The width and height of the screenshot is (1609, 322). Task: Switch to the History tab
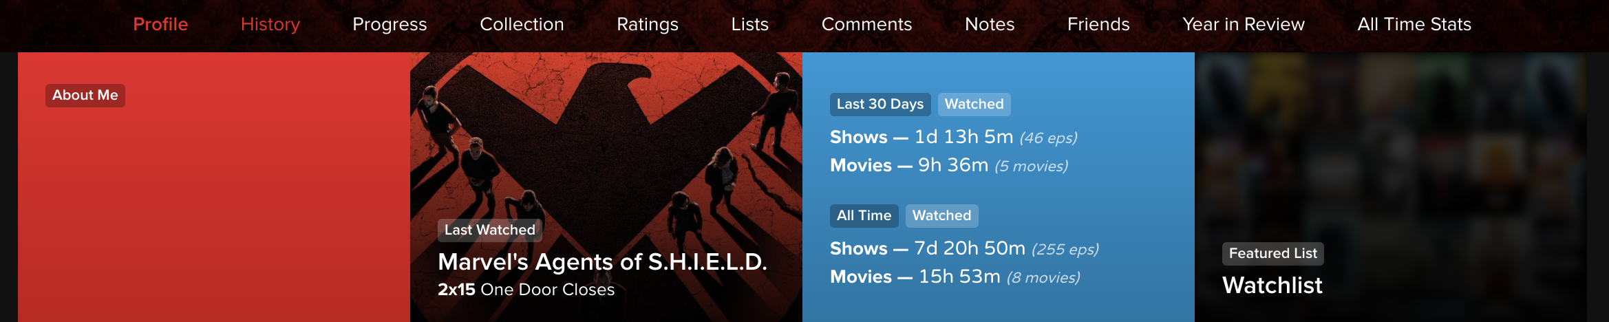pyautogui.click(x=270, y=24)
